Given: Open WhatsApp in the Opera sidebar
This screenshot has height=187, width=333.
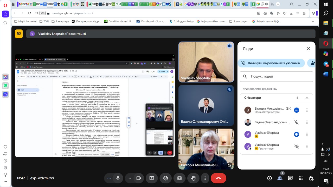Looking at the screenshot, I should [5, 85].
